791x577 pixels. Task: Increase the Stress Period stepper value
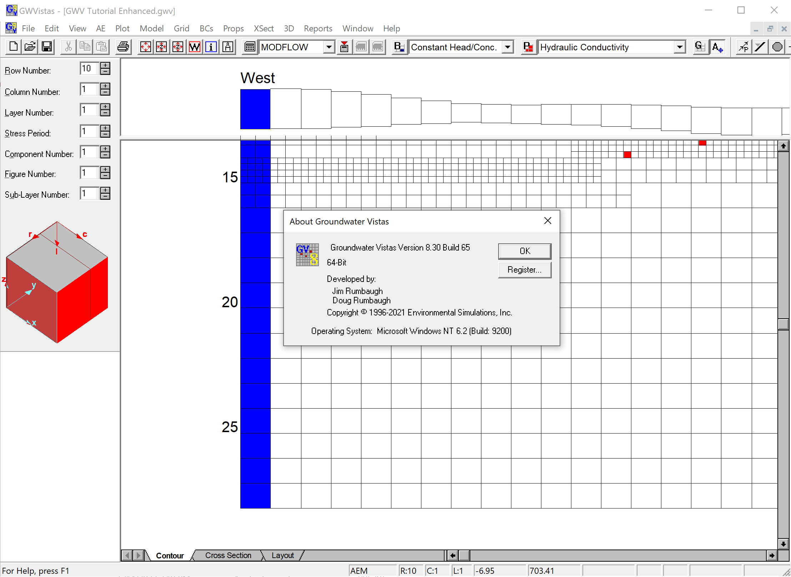pyautogui.click(x=105, y=128)
